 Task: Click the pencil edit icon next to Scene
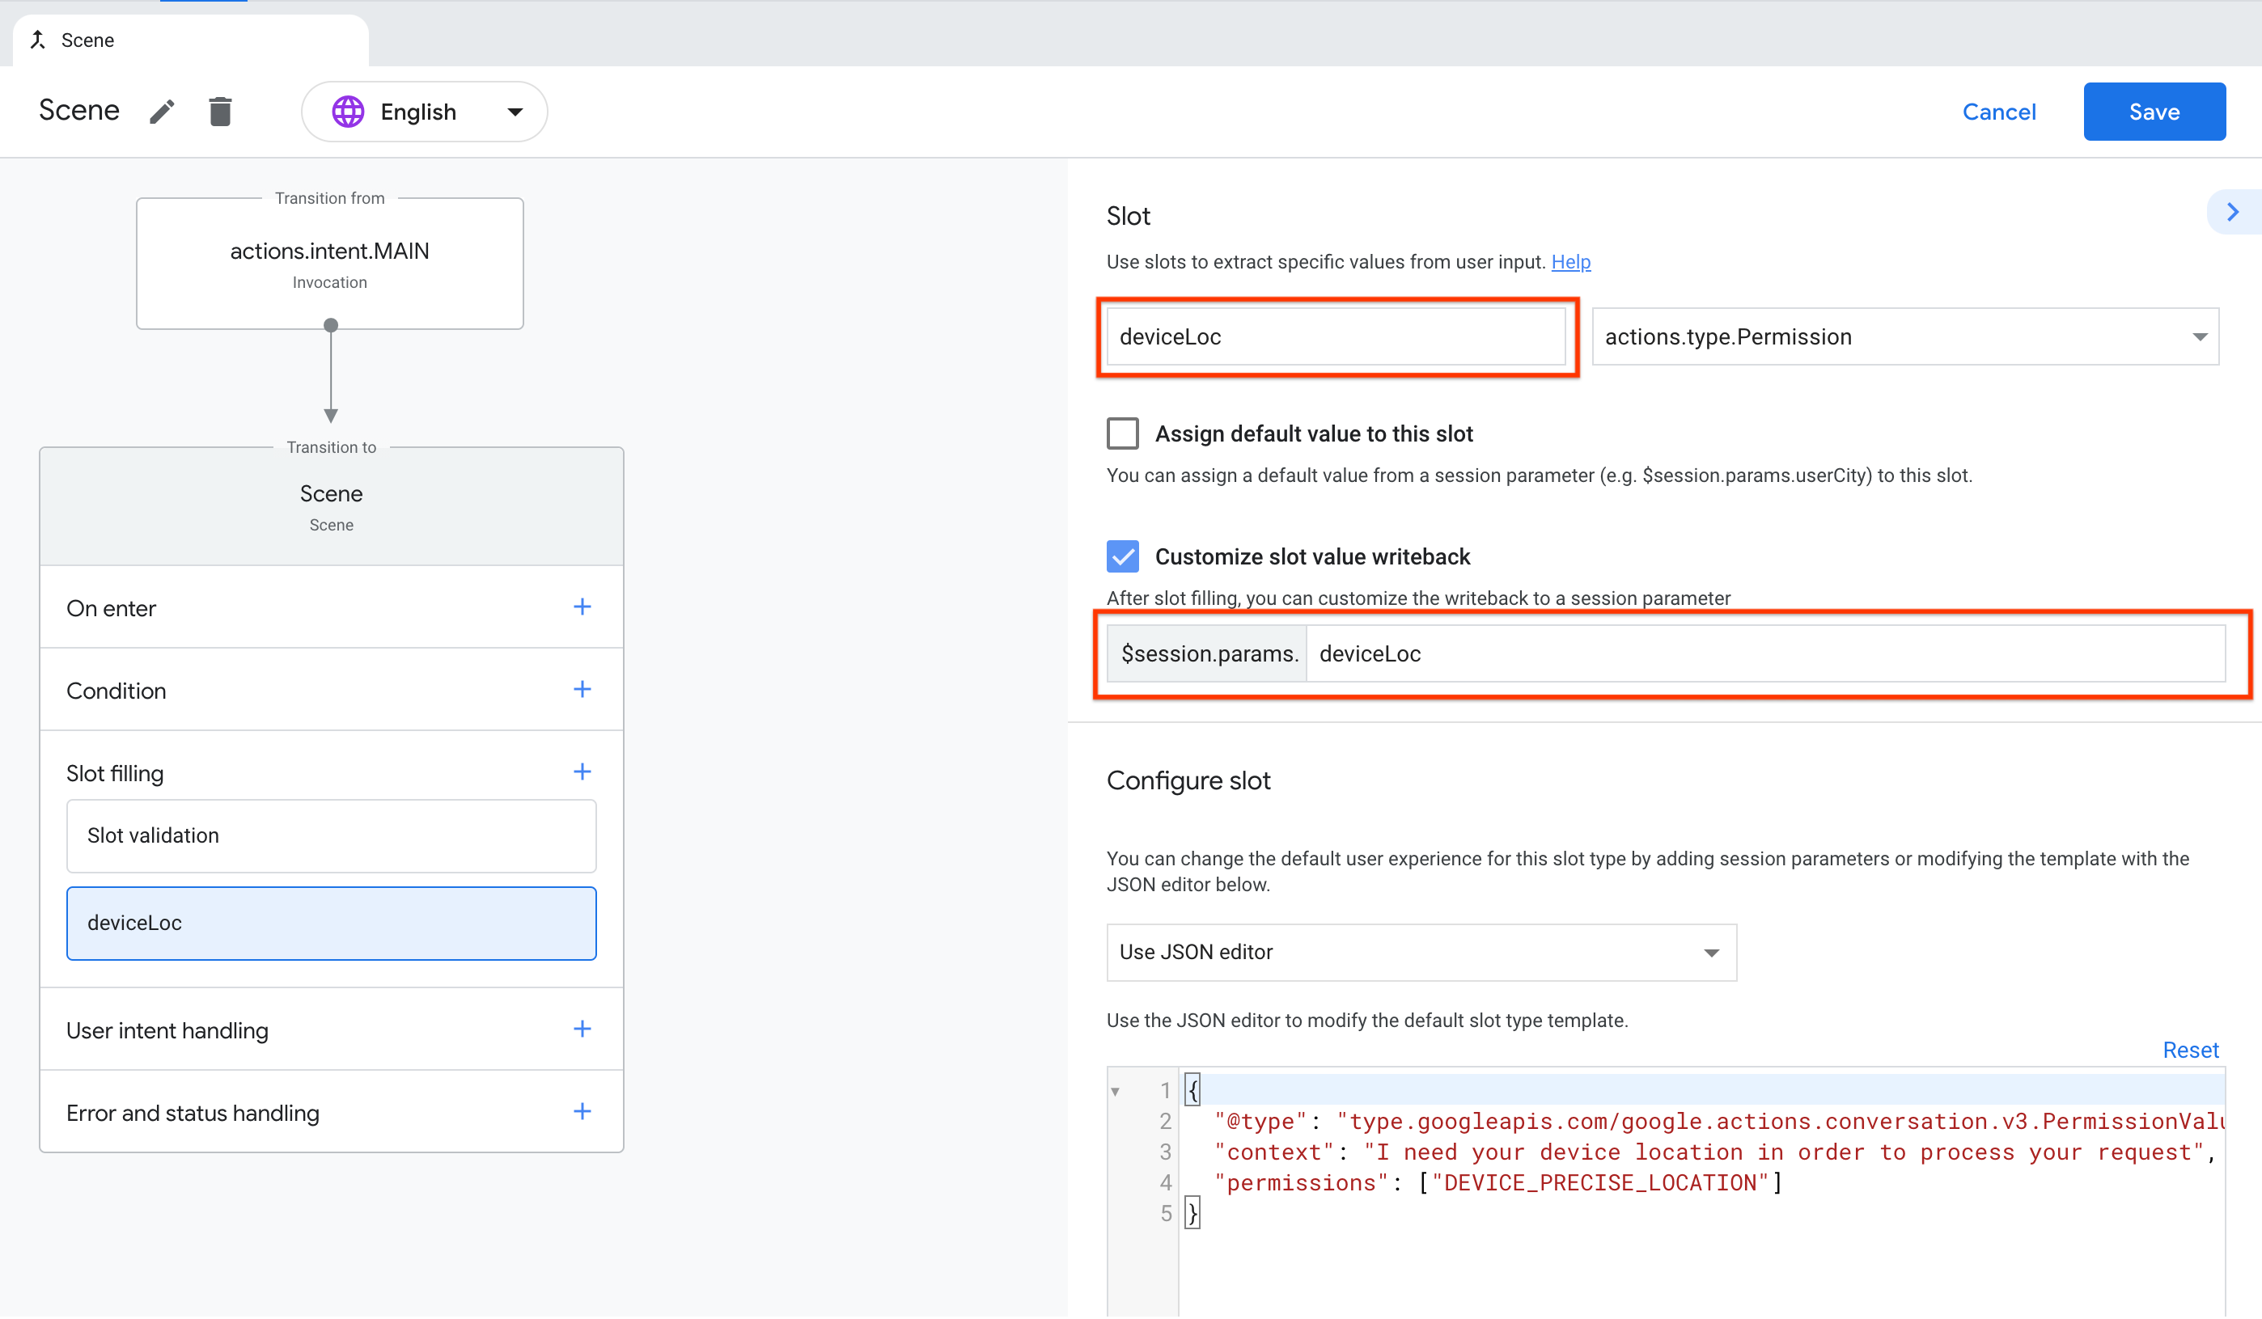(162, 112)
